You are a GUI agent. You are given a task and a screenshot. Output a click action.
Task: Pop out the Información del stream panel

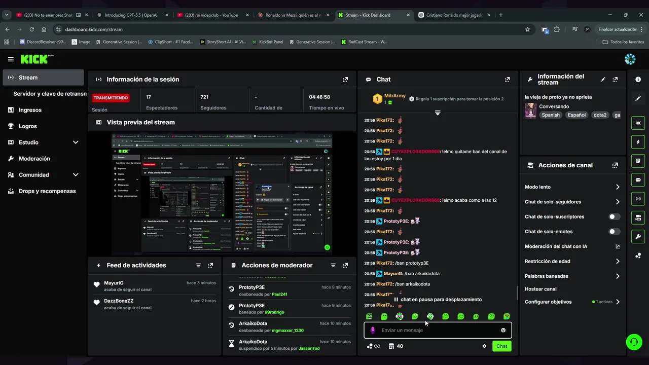click(615, 80)
